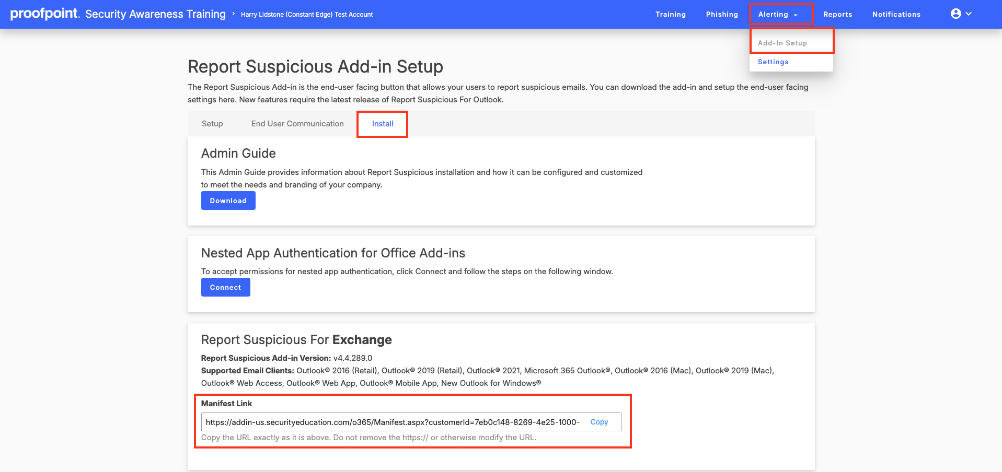The height and width of the screenshot is (472, 1002).
Task: Click Security Awareness Training title text
Action: point(156,14)
